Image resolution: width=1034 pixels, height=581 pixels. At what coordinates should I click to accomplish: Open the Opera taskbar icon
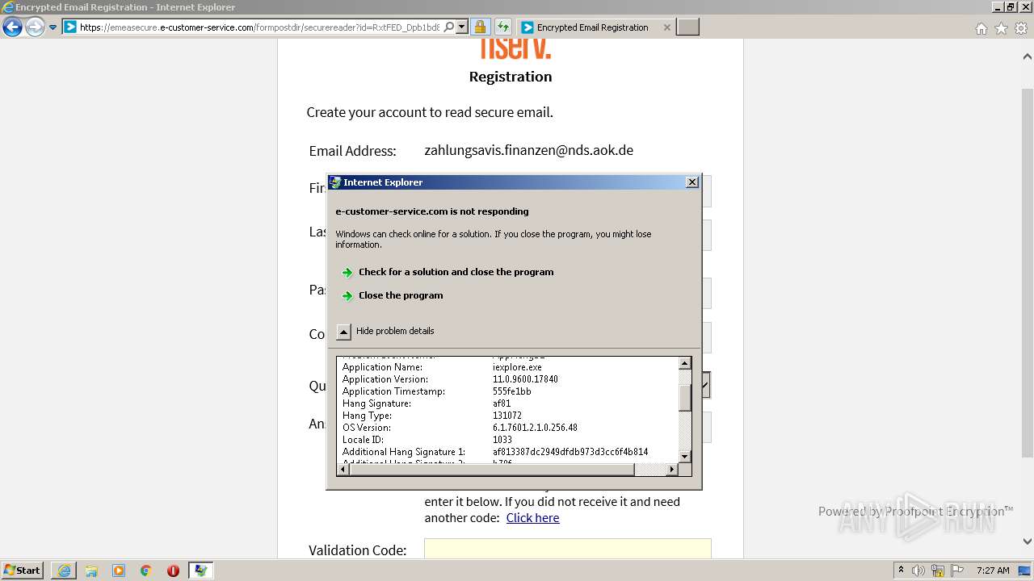(x=173, y=571)
